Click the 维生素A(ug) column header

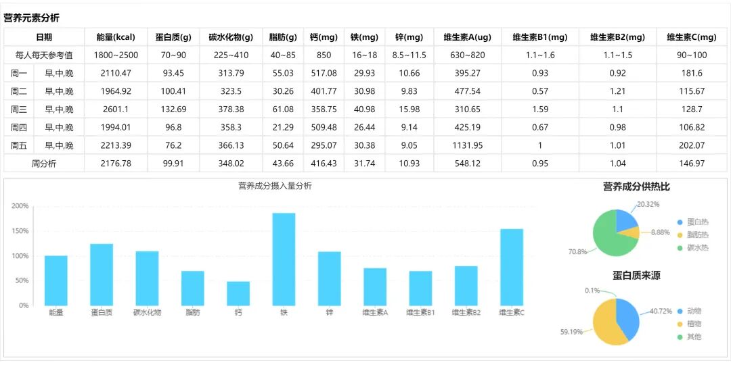(468, 37)
